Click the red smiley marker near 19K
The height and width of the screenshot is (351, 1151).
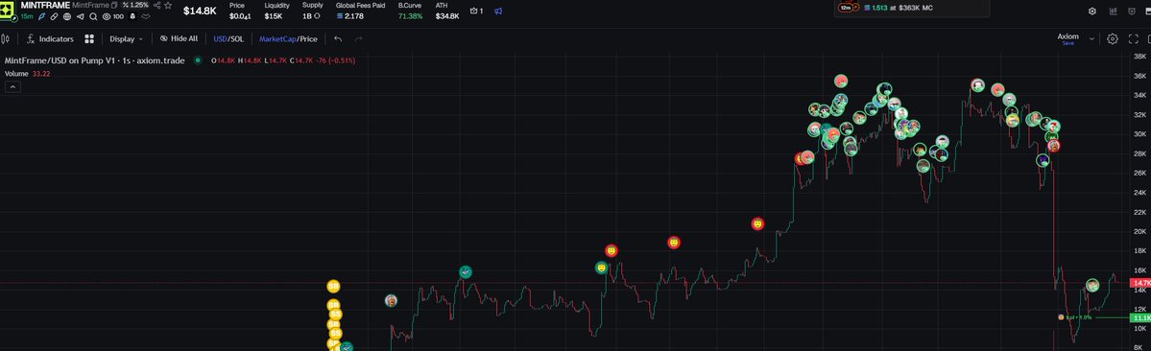tap(674, 243)
